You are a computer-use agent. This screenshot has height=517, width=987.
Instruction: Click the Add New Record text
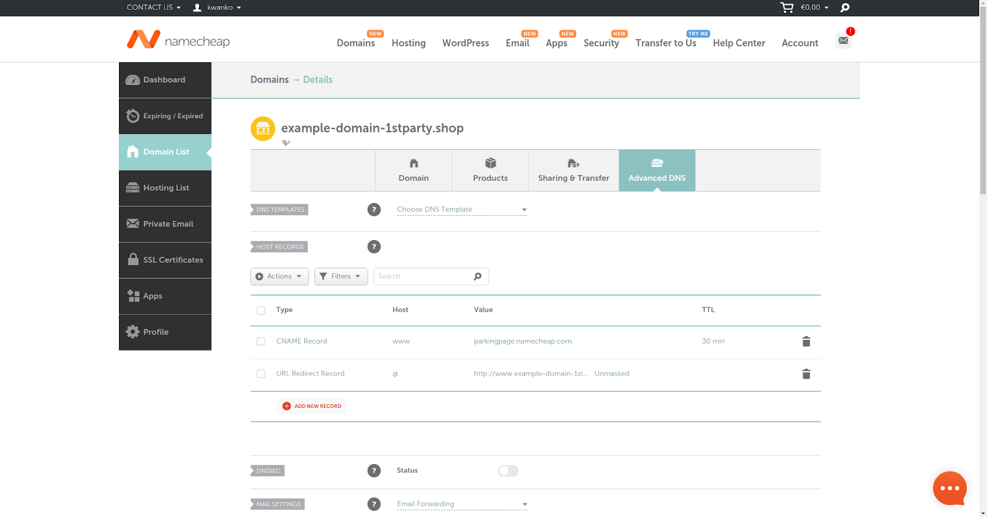(318, 406)
